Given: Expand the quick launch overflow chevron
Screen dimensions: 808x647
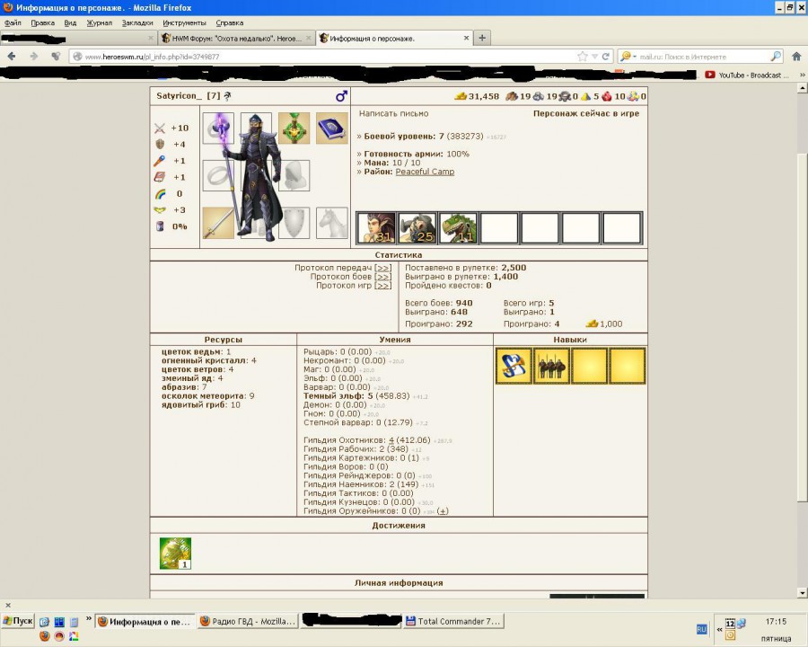Looking at the screenshot, I should 89,618.
